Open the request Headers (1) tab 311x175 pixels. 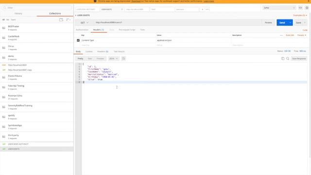99,30
